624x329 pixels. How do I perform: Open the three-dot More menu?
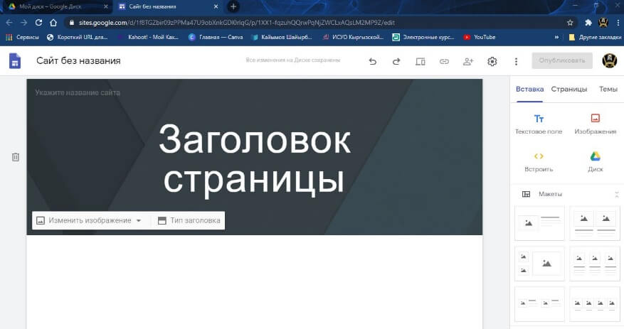[516, 62]
